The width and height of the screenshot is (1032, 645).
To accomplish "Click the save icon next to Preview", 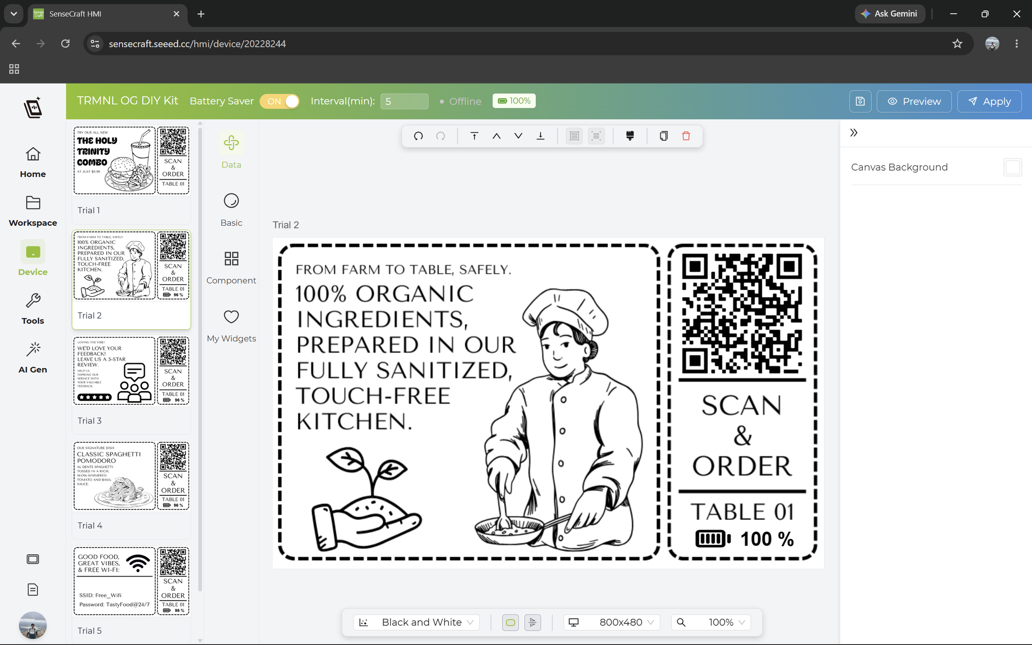I will click(x=860, y=101).
